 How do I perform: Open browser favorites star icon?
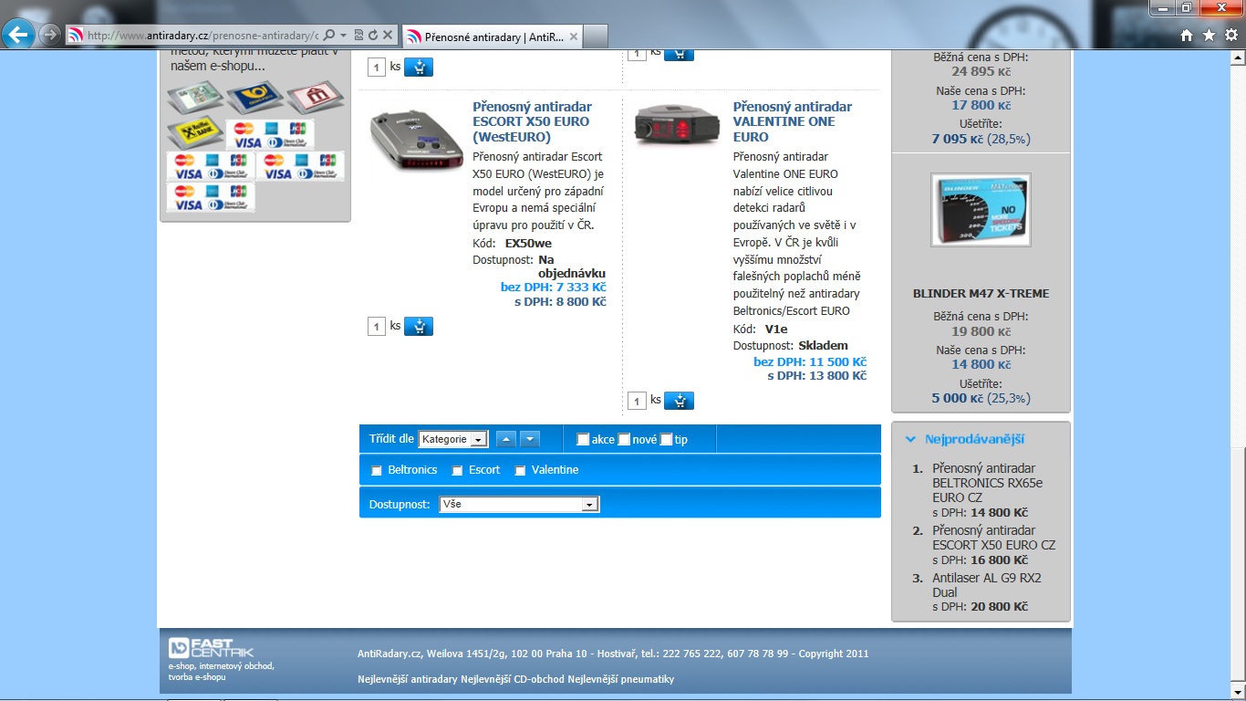click(1209, 35)
